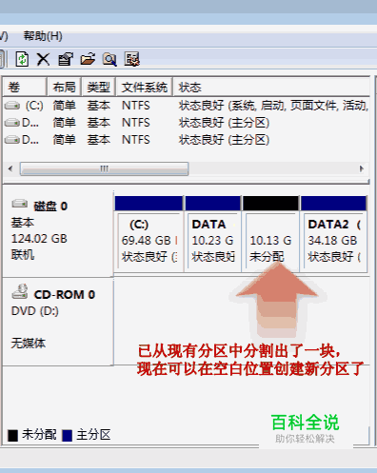Sort by the 卷 column header

[25, 87]
